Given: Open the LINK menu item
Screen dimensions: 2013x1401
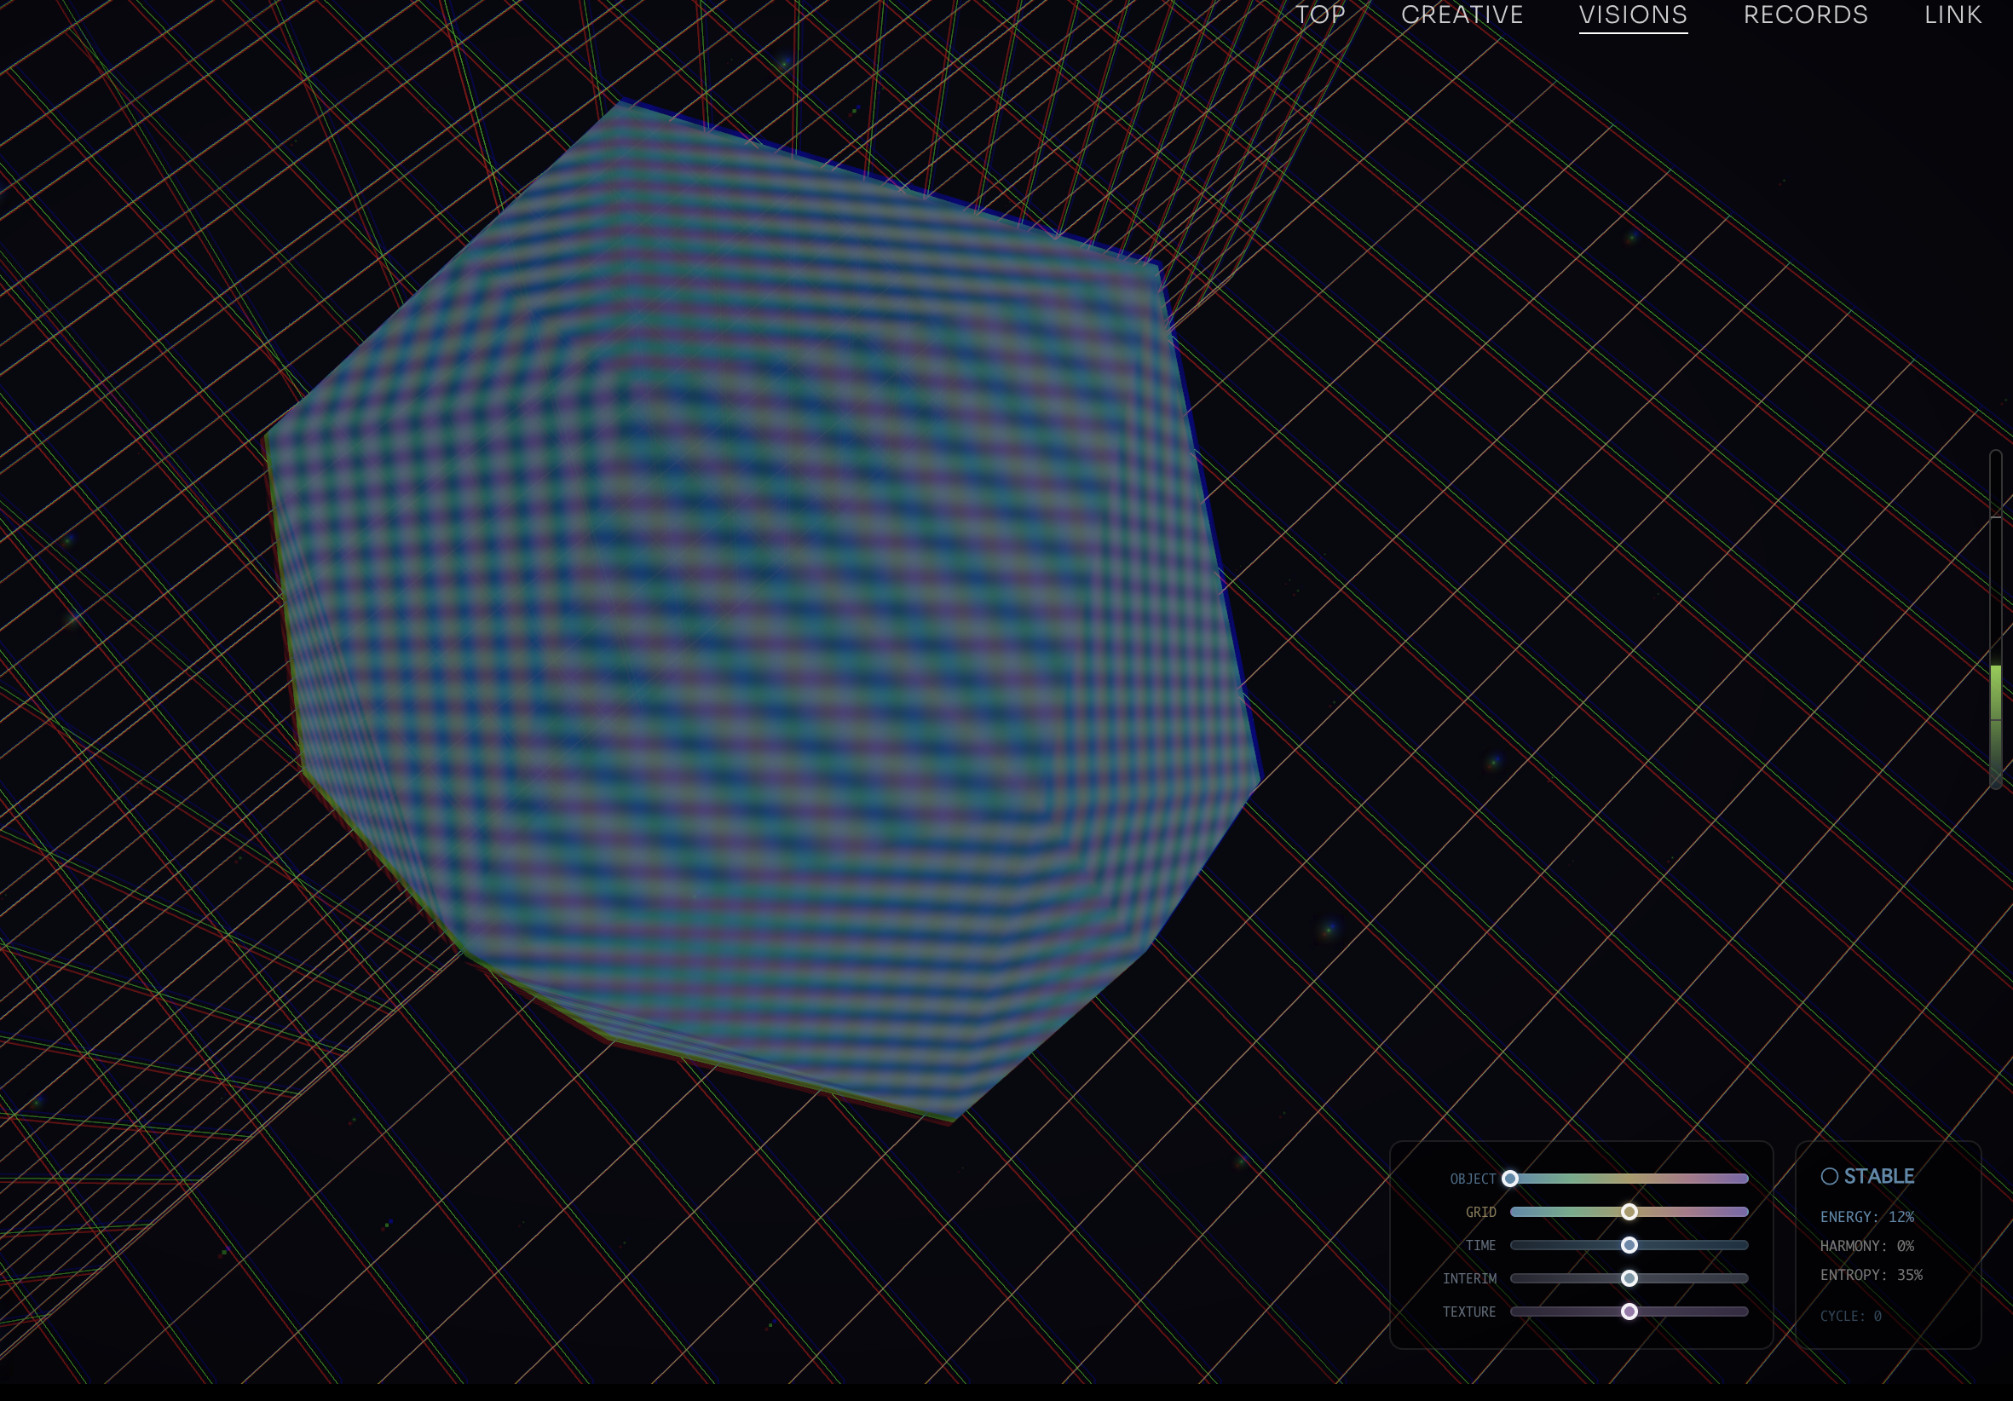Looking at the screenshot, I should (x=1952, y=14).
